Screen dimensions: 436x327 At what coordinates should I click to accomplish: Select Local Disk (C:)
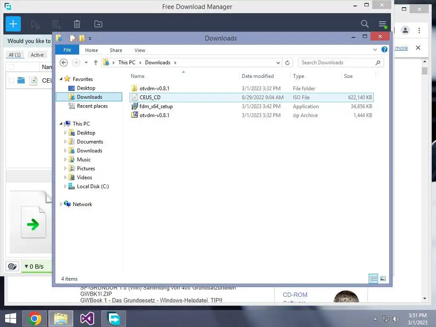(x=92, y=186)
